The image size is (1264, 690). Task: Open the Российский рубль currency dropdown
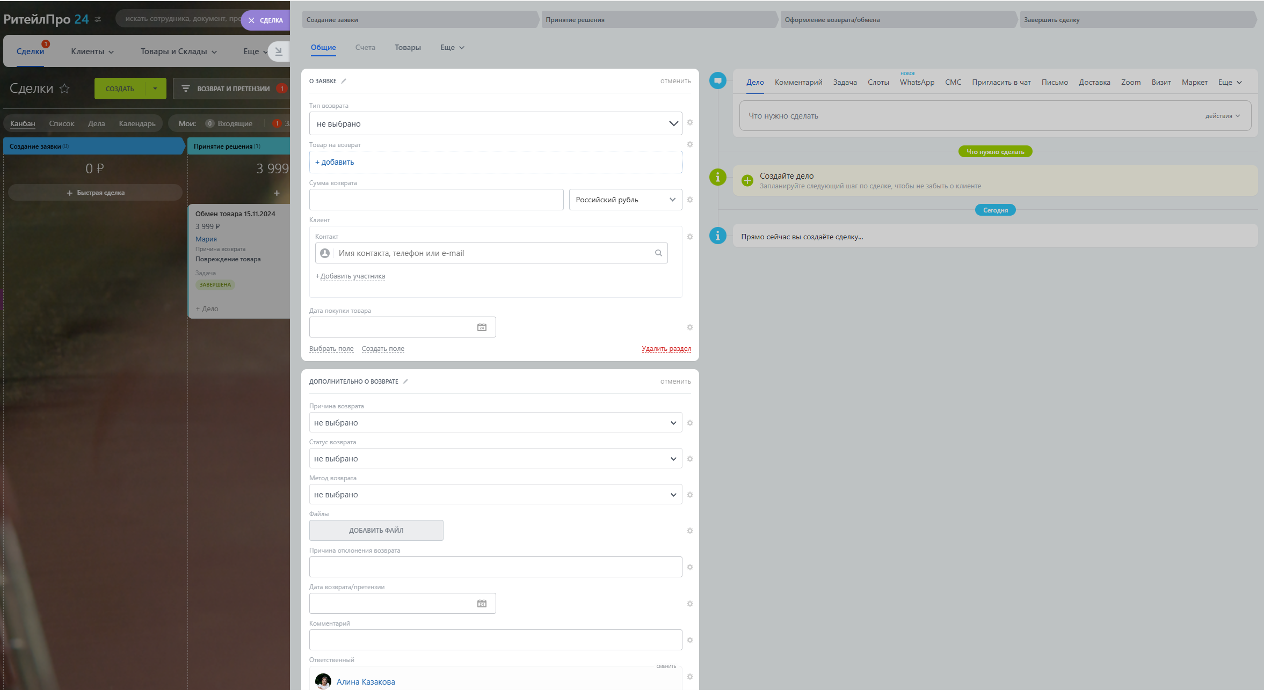(x=625, y=200)
